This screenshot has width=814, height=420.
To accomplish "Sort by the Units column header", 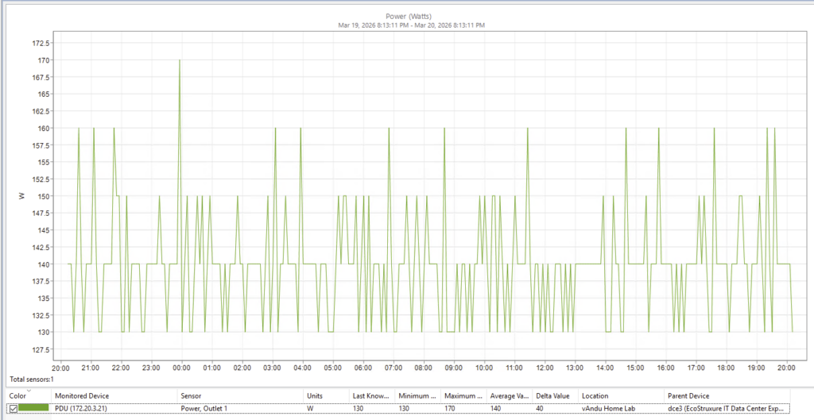I will (326, 395).
